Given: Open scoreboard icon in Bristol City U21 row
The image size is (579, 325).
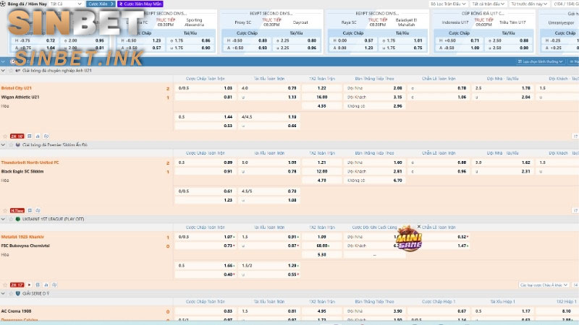Looking at the screenshot, I should point(30,136).
